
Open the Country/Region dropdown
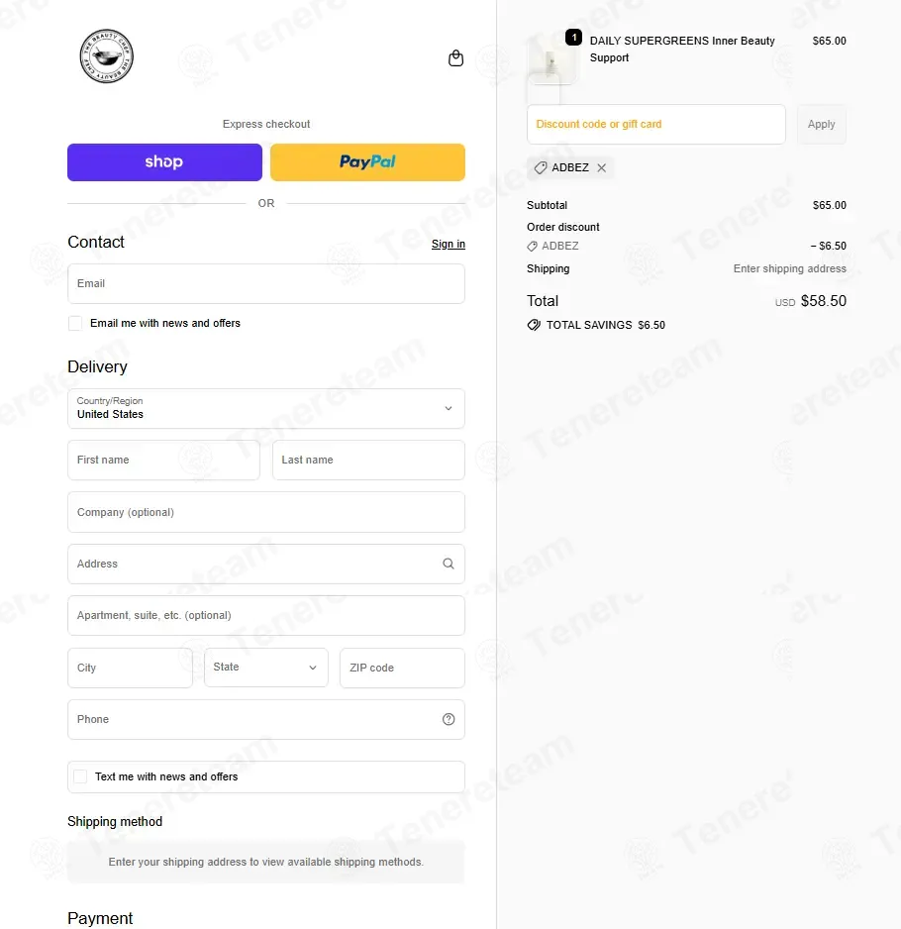pos(266,408)
